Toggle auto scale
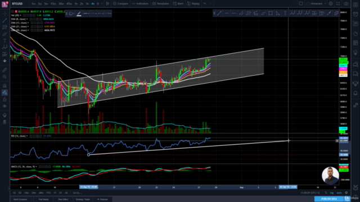This screenshot has width=360, height=202. (339, 193)
